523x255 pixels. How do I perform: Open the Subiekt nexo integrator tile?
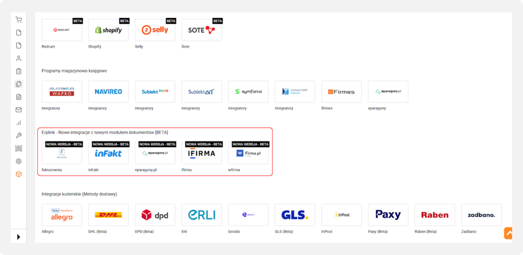click(155, 91)
